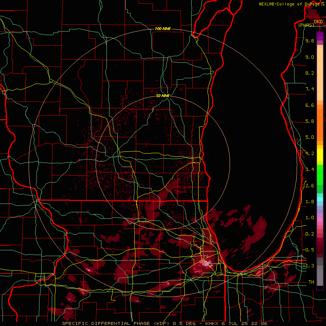Click the 3.4 scale value

pos(310,170)
